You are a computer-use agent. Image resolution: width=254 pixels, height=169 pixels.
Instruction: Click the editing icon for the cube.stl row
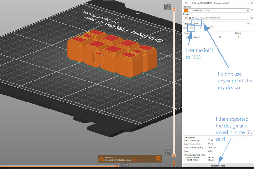238,37
